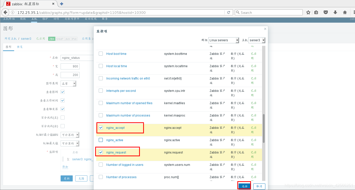This screenshot has width=355, height=190.
Task: Toggle the 查看图例 checkbox
Action: (63, 92)
